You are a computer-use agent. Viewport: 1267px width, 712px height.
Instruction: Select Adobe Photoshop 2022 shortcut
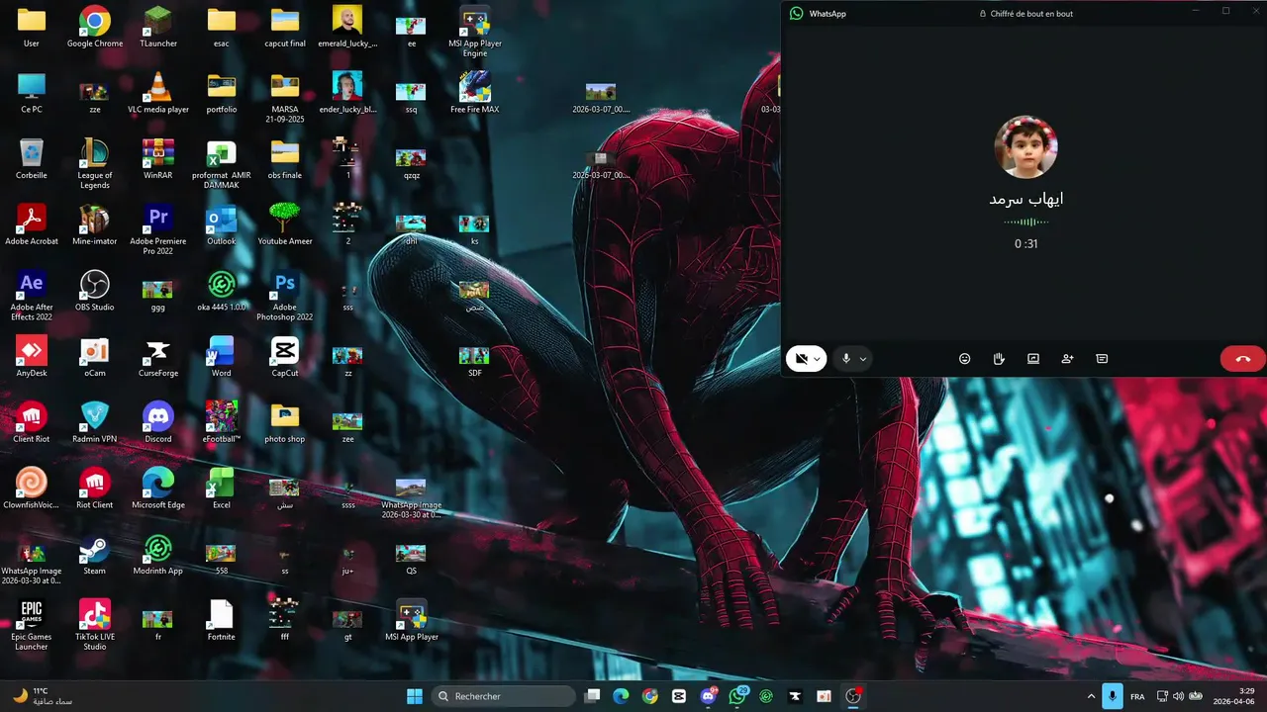pos(285,296)
